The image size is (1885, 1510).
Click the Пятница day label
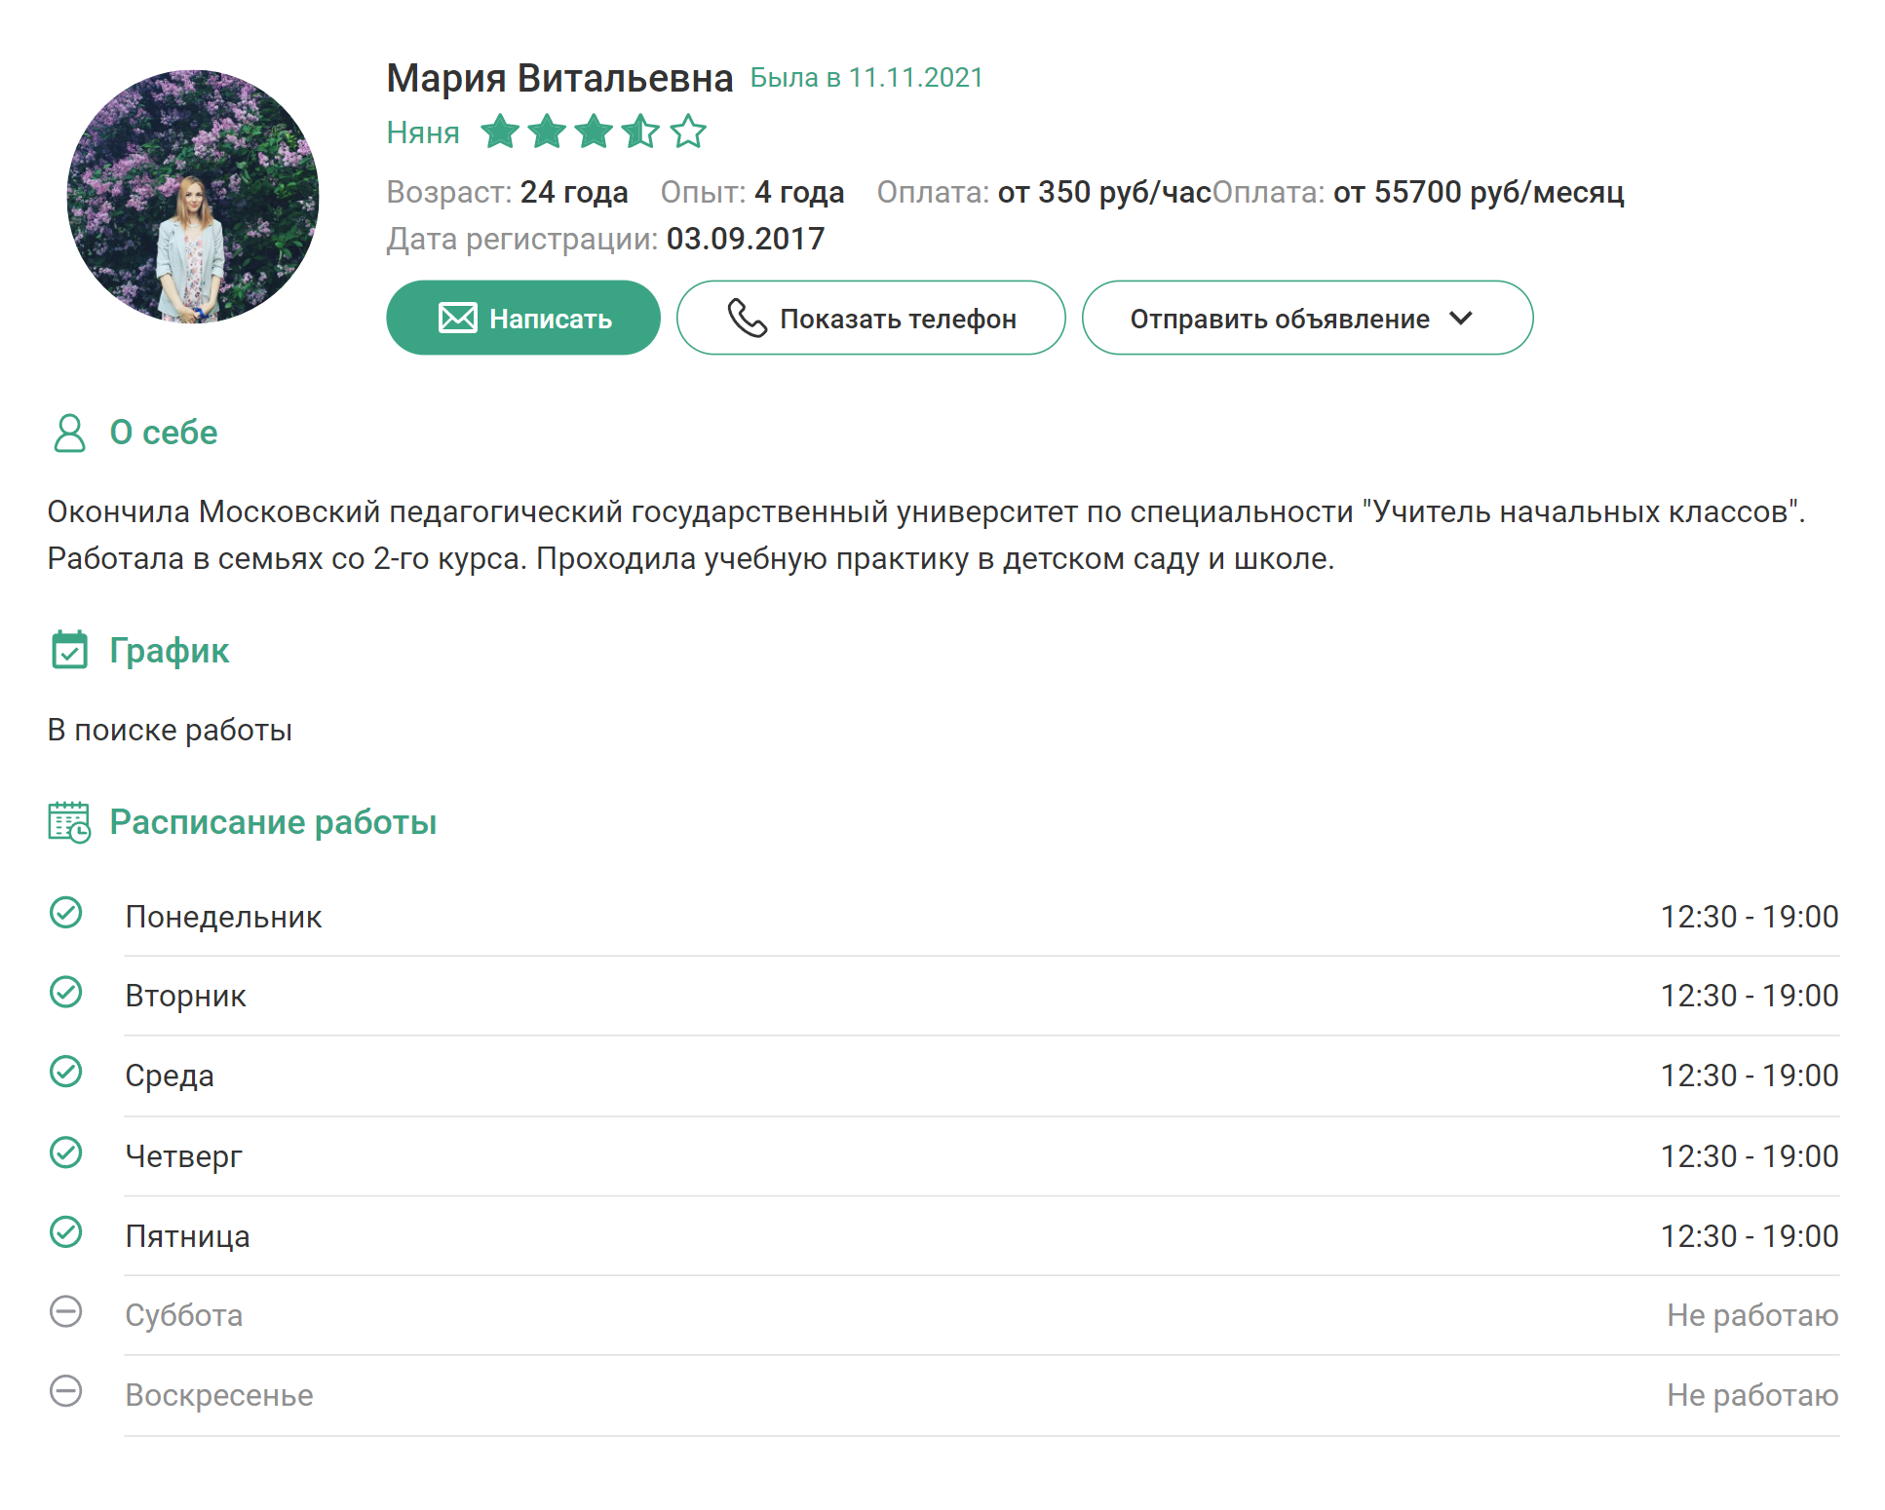[187, 1236]
